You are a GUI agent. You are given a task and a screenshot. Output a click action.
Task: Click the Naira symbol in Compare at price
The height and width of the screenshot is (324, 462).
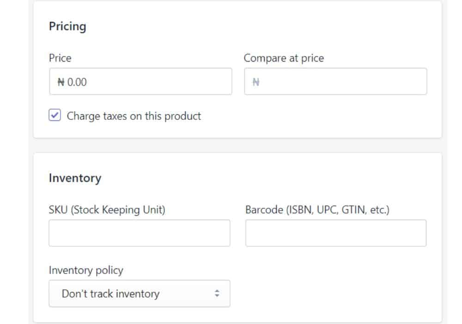pyautogui.click(x=256, y=82)
